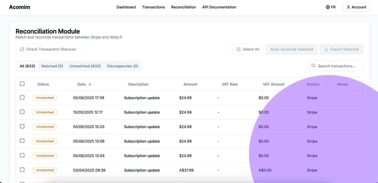The height and width of the screenshot is (183, 378).
Task: Click the Source column header
Action: tap(313, 84)
